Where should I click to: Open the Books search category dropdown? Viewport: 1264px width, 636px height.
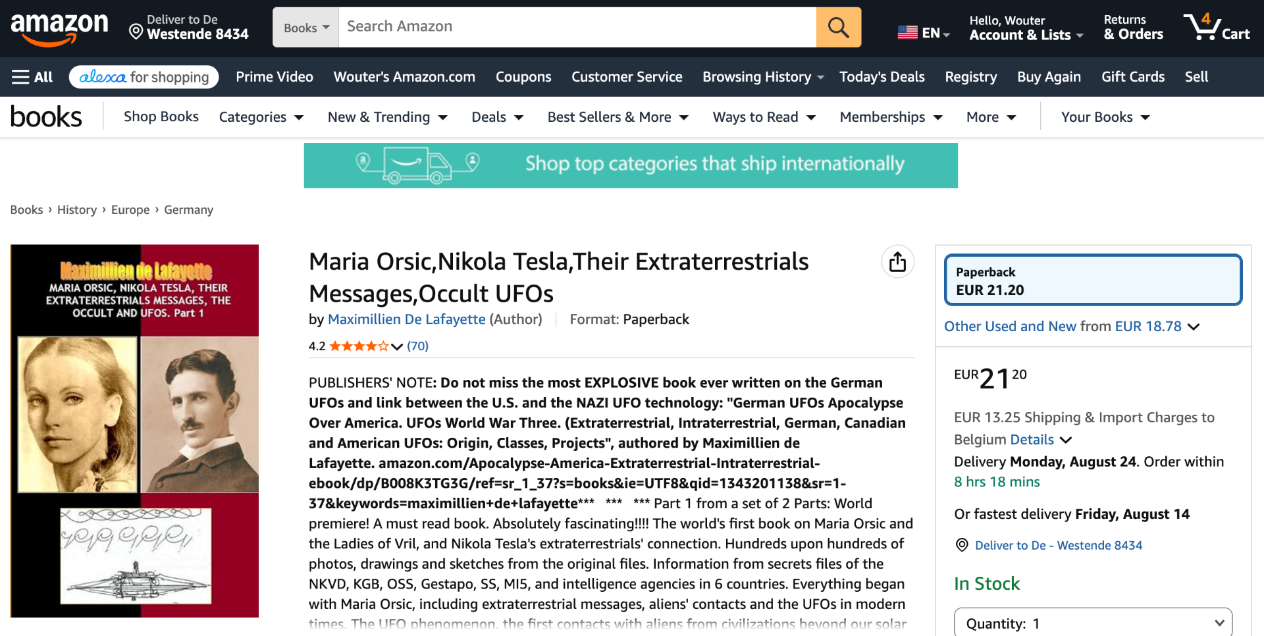click(x=305, y=27)
